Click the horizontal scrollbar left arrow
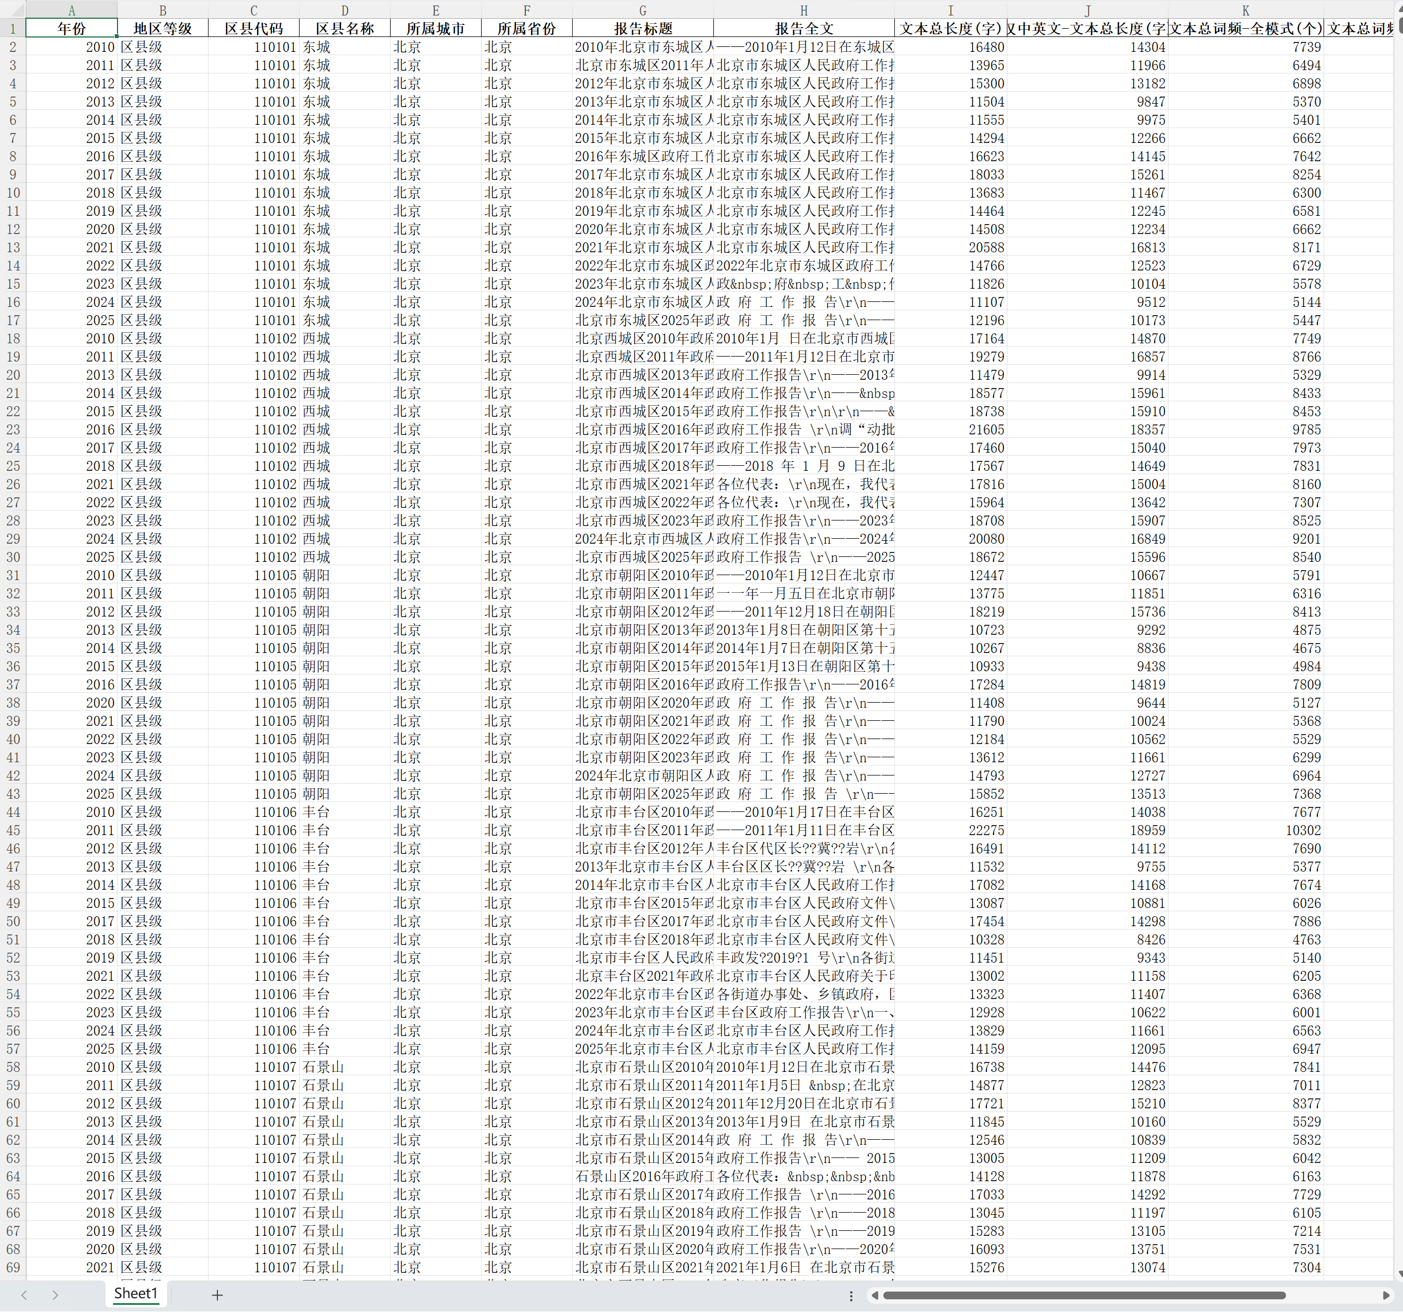 click(x=875, y=1296)
